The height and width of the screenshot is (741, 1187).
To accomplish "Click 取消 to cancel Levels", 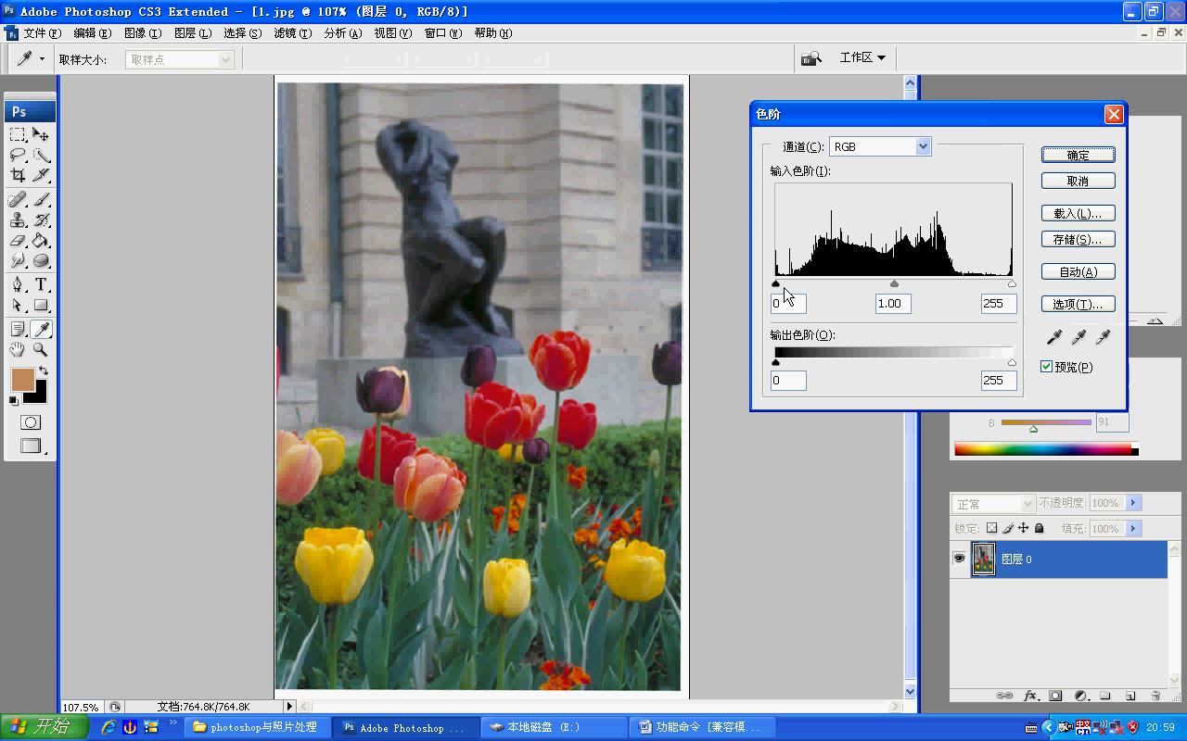I will tap(1078, 181).
